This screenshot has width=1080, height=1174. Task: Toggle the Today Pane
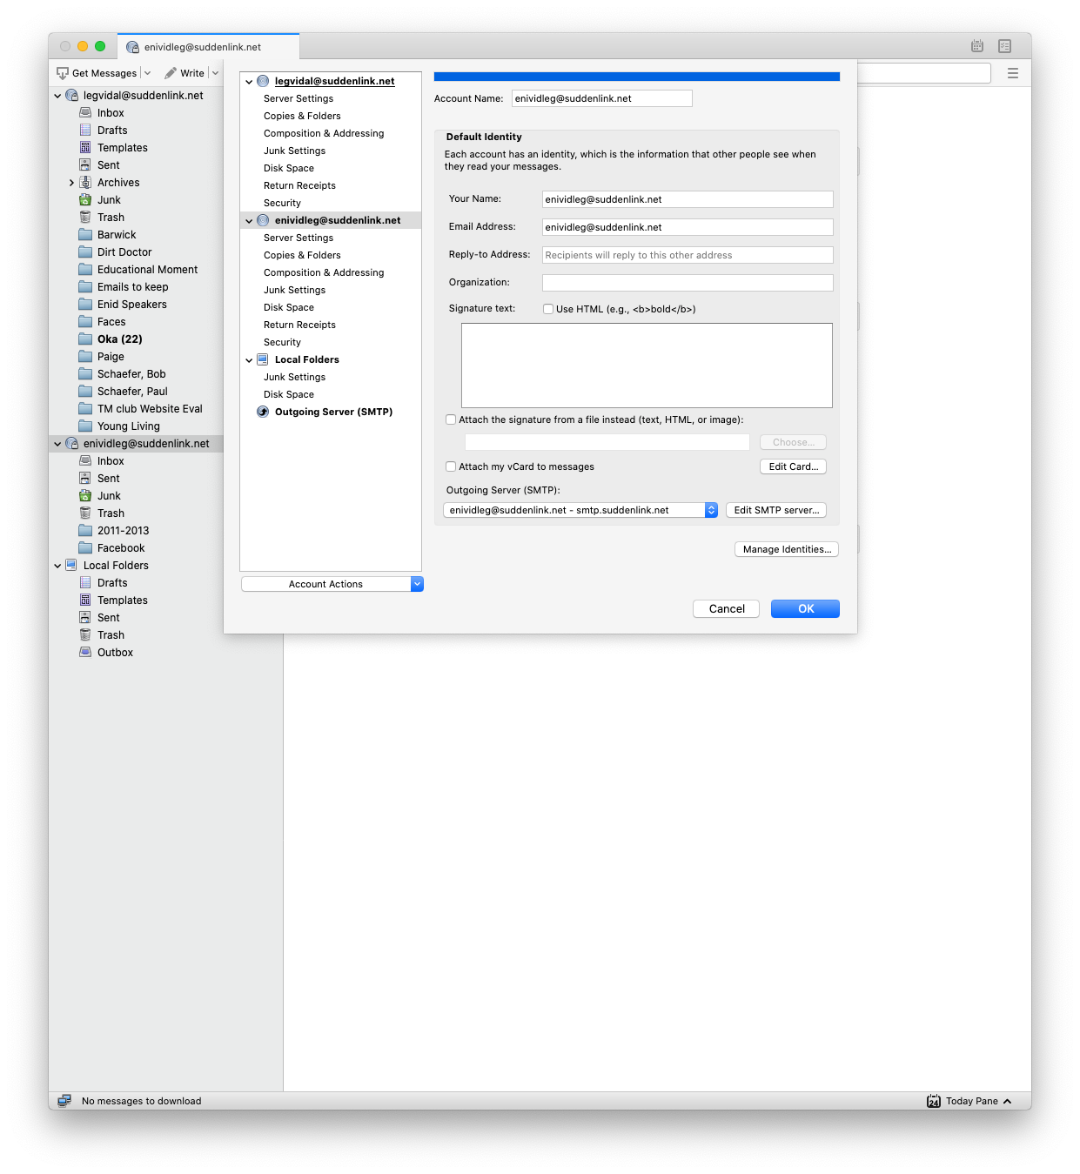(970, 1101)
